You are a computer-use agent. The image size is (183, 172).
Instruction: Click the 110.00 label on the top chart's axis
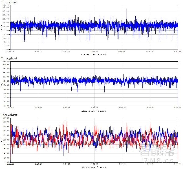pos(5,38)
